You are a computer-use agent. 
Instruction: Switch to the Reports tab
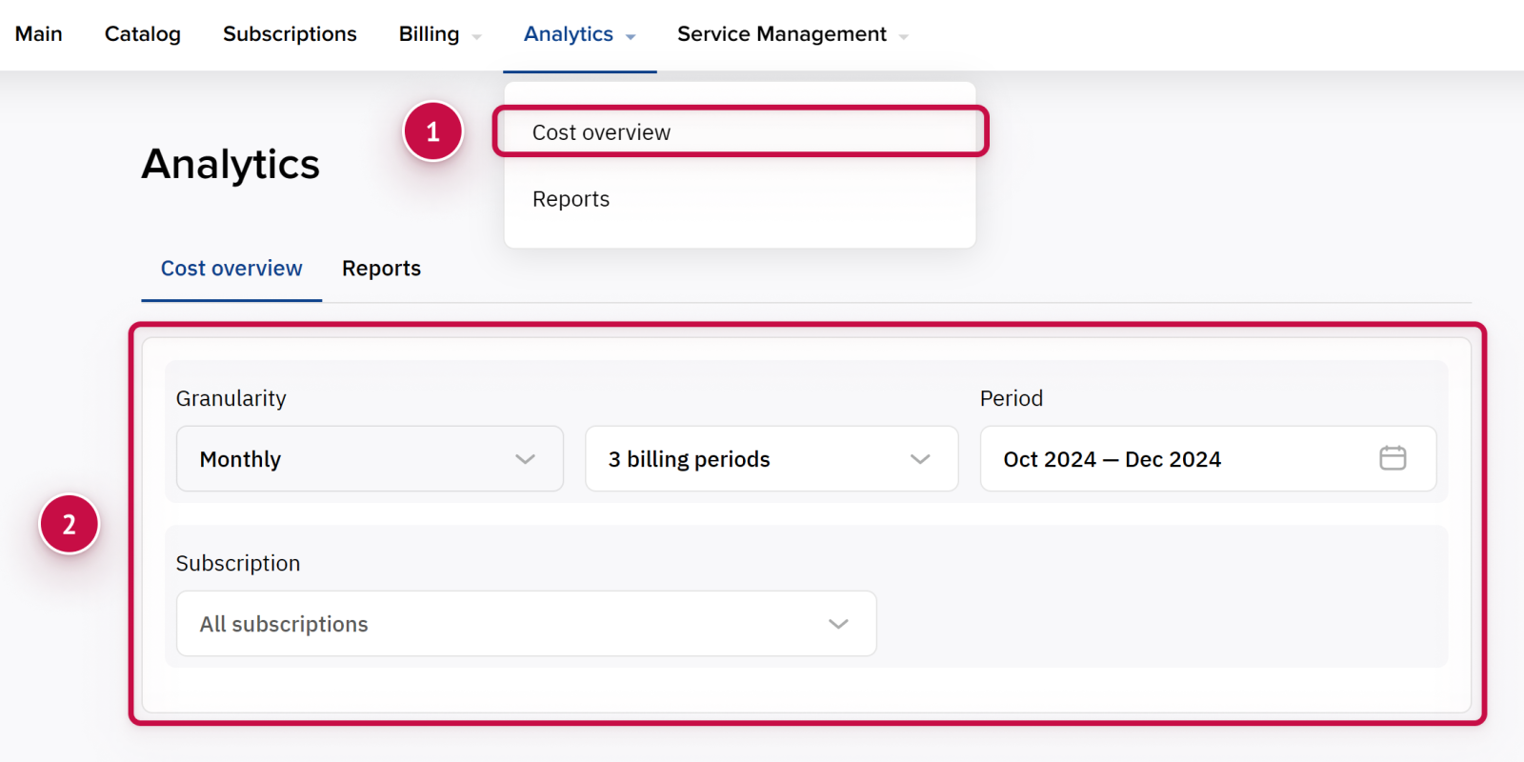click(x=381, y=269)
